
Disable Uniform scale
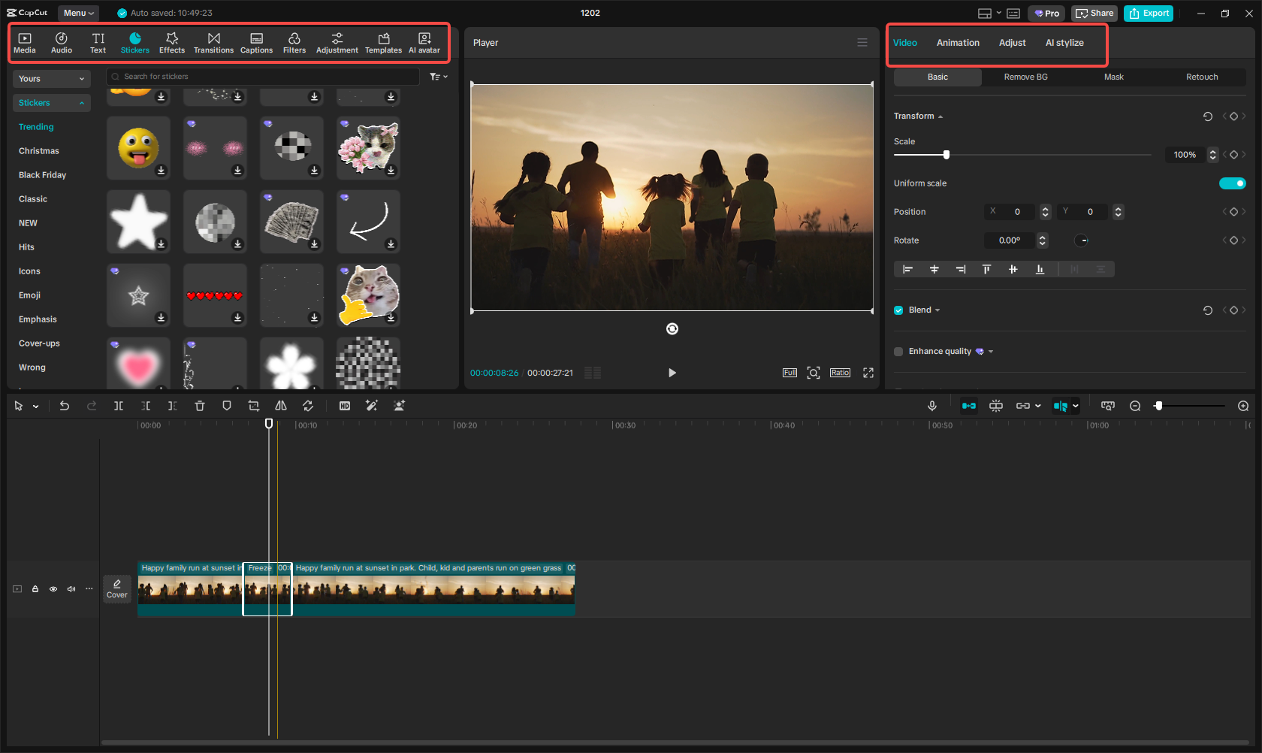(1232, 183)
